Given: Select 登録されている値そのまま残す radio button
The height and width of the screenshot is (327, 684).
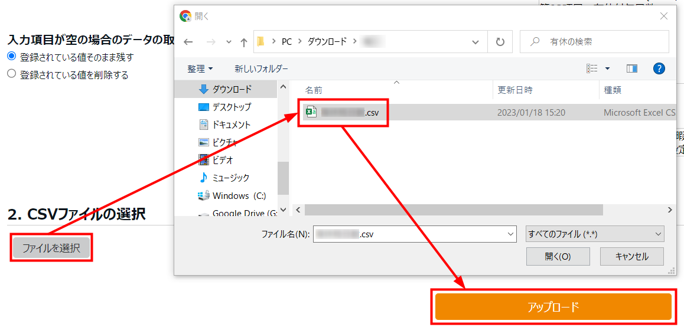Looking at the screenshot, I should (11, 57).
